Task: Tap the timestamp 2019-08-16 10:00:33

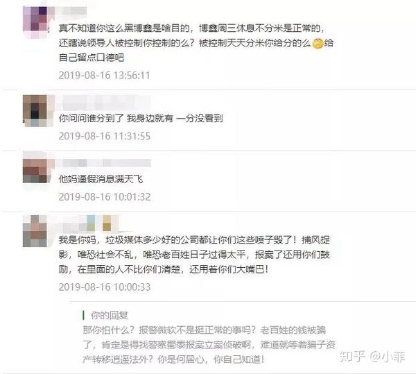Action: 105,287
